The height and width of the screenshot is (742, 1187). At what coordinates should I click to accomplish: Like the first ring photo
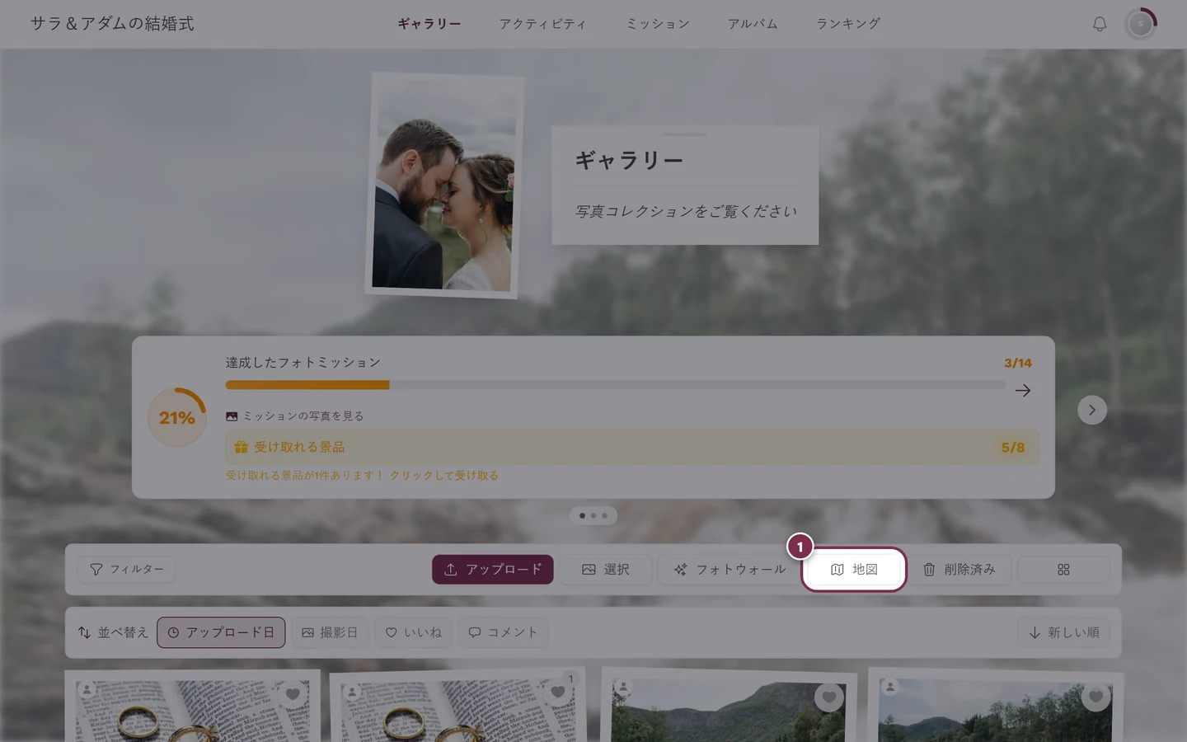[293, 694]
